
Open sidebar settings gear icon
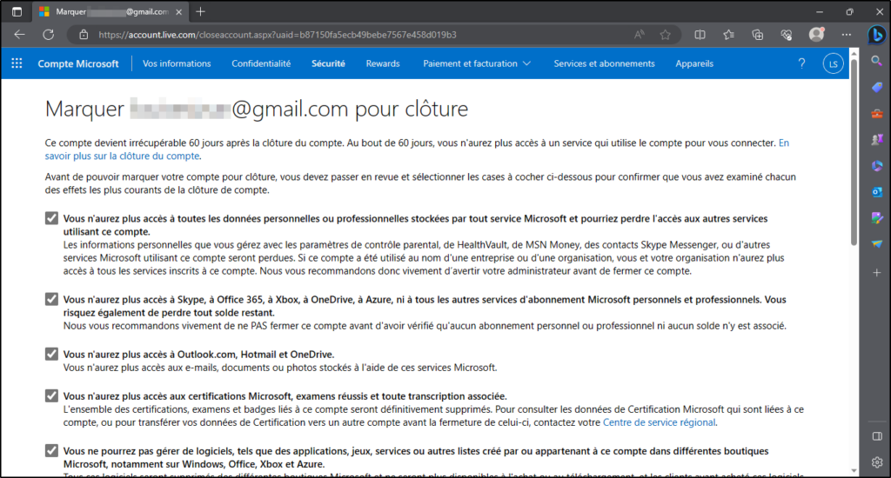(x=877, y=462)
